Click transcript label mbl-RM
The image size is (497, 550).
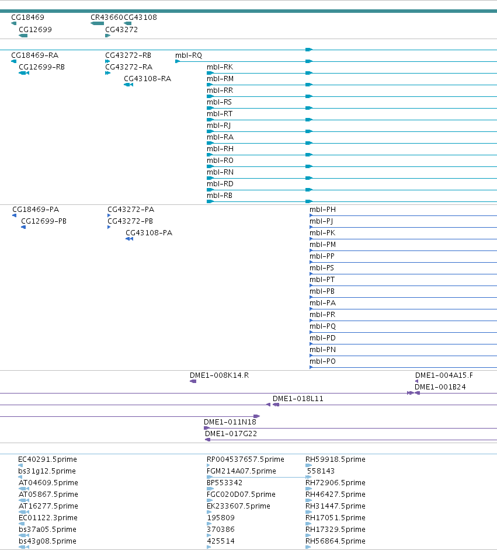click(x=220, y=79)
